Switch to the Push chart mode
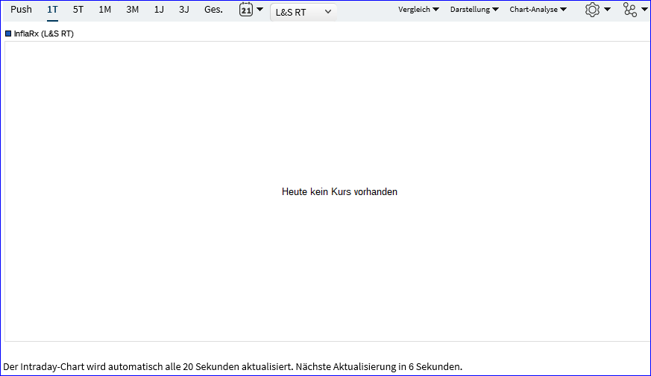This screenshot has height=376, width=651. point(21,10)
